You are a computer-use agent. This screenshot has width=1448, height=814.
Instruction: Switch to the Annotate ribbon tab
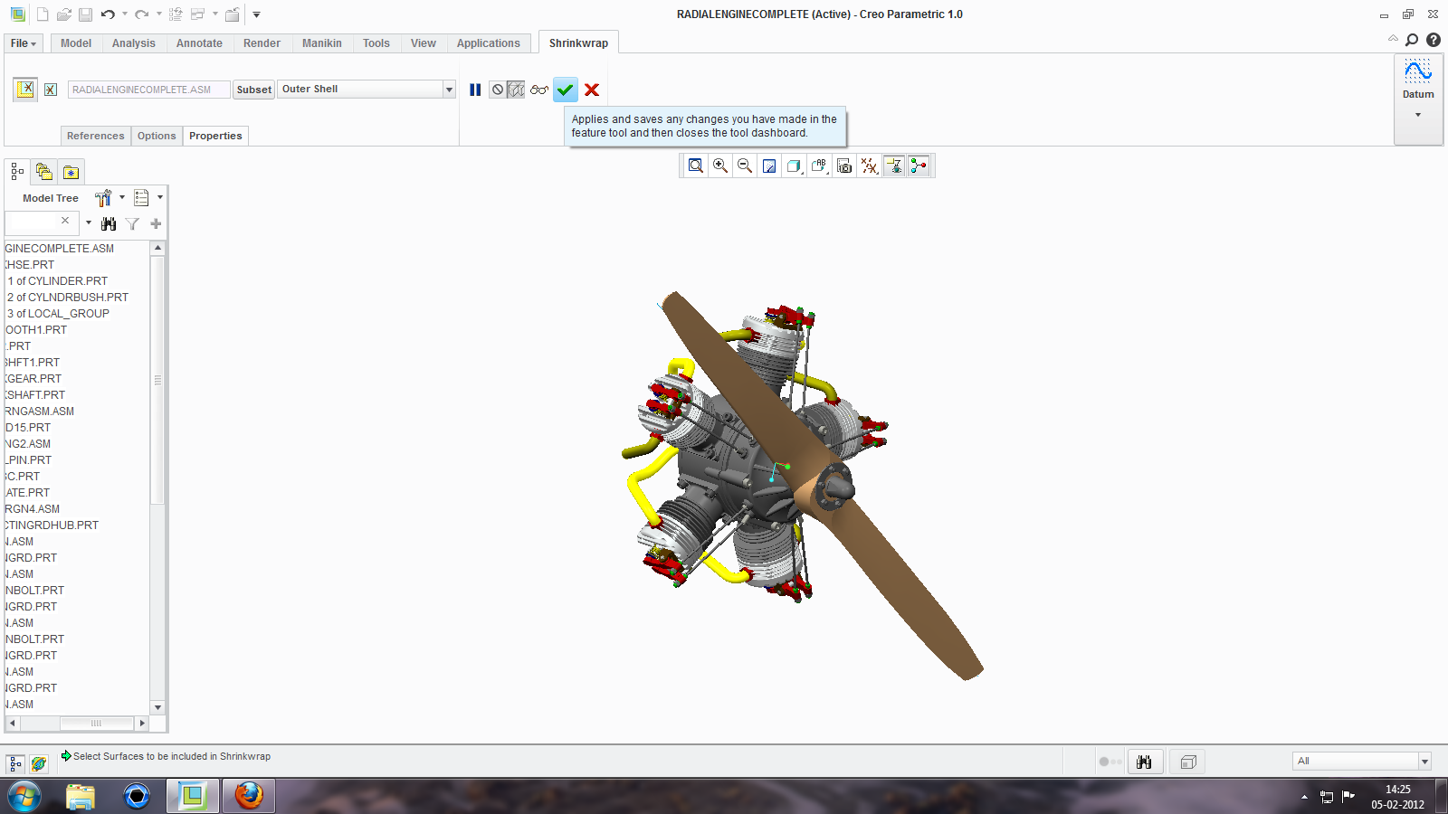tap(199, 43)
